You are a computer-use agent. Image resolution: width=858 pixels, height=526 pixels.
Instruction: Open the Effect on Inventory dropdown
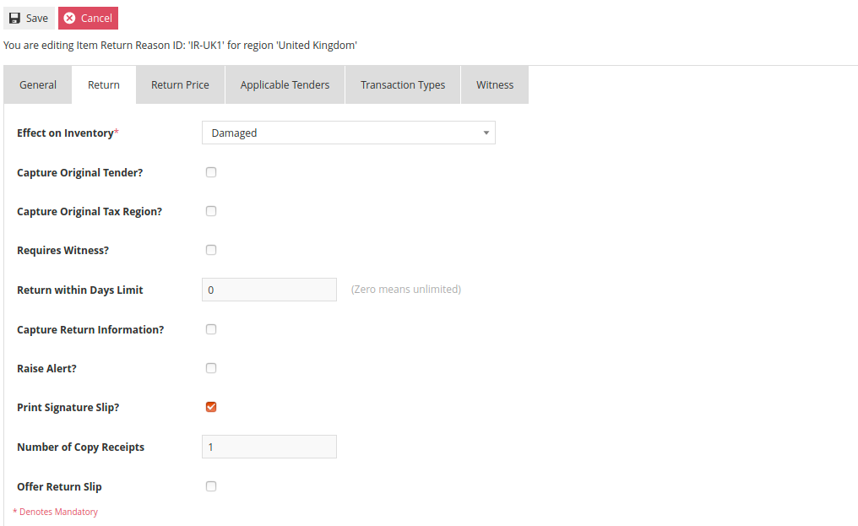point(349,133)
